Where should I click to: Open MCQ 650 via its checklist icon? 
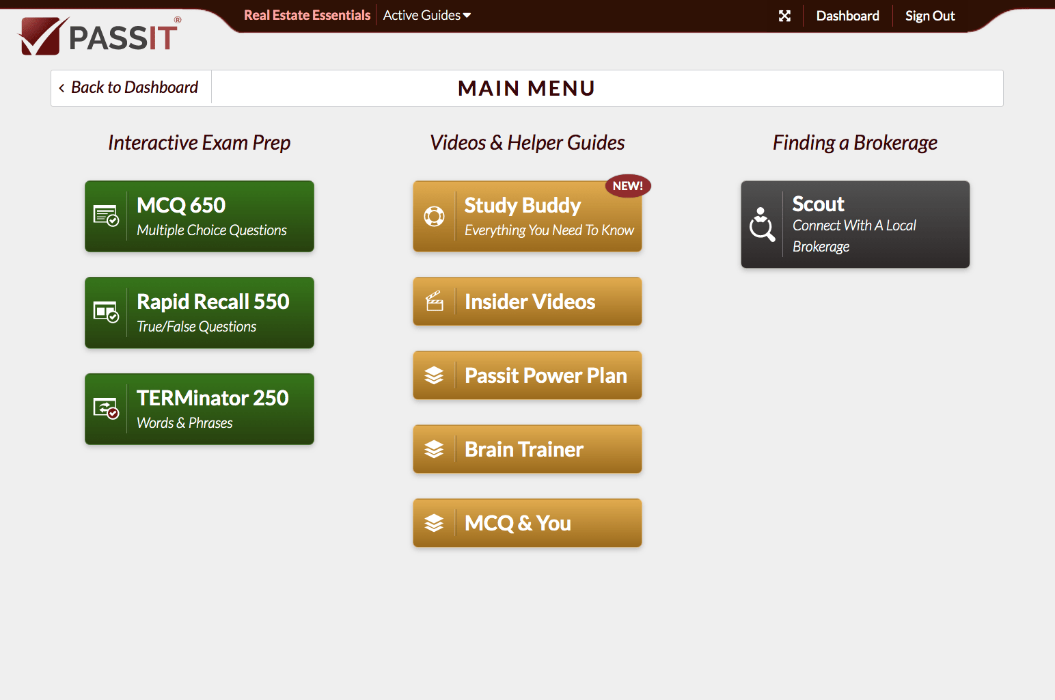(x=106, y=216)
